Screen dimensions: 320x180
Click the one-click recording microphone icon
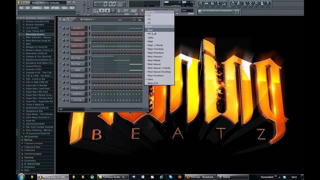coord(256,3)
